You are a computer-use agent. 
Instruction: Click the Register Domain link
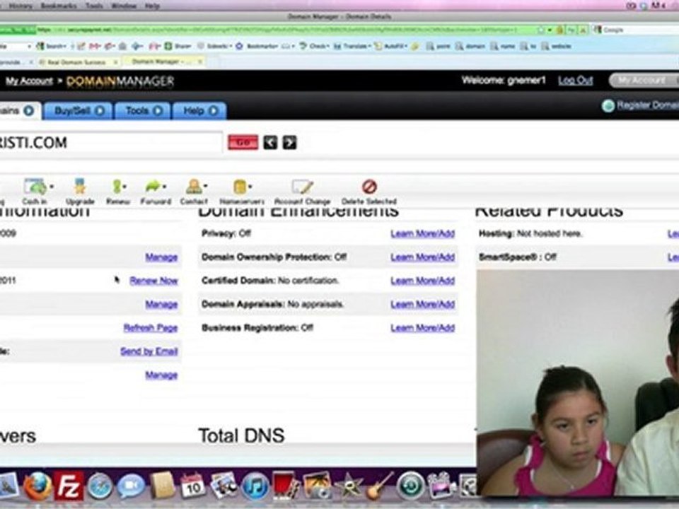647,105
